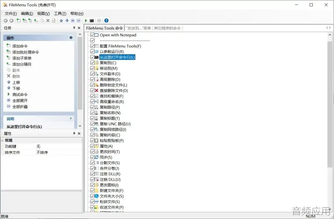
Task: Click the tab strip right scroll arrow
Action: click(330, 28)
